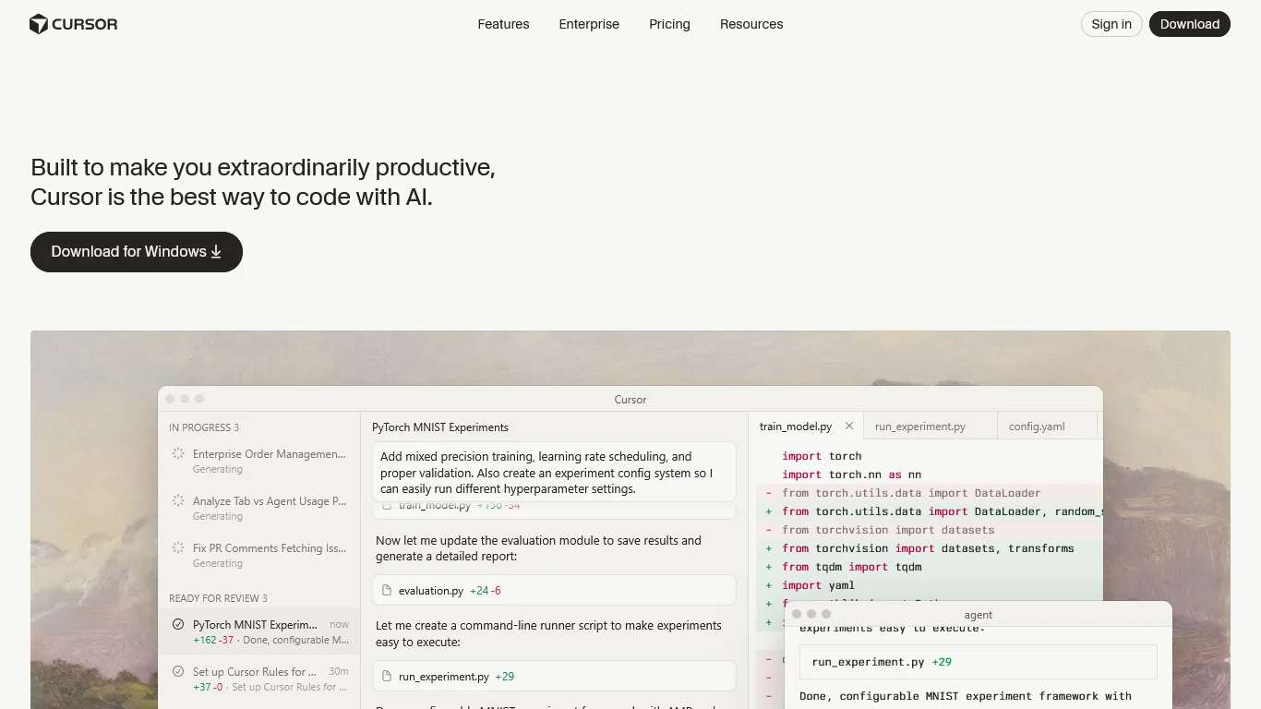Image resolution: width=1261 pixels, height=709 pixels.
Task: Click the file icon on run_experiment.py chat chip
Action: [x=388, y=676]
